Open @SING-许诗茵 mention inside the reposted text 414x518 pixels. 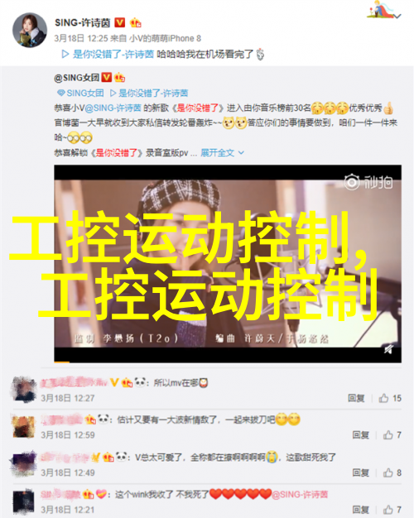tap(113, 108)
